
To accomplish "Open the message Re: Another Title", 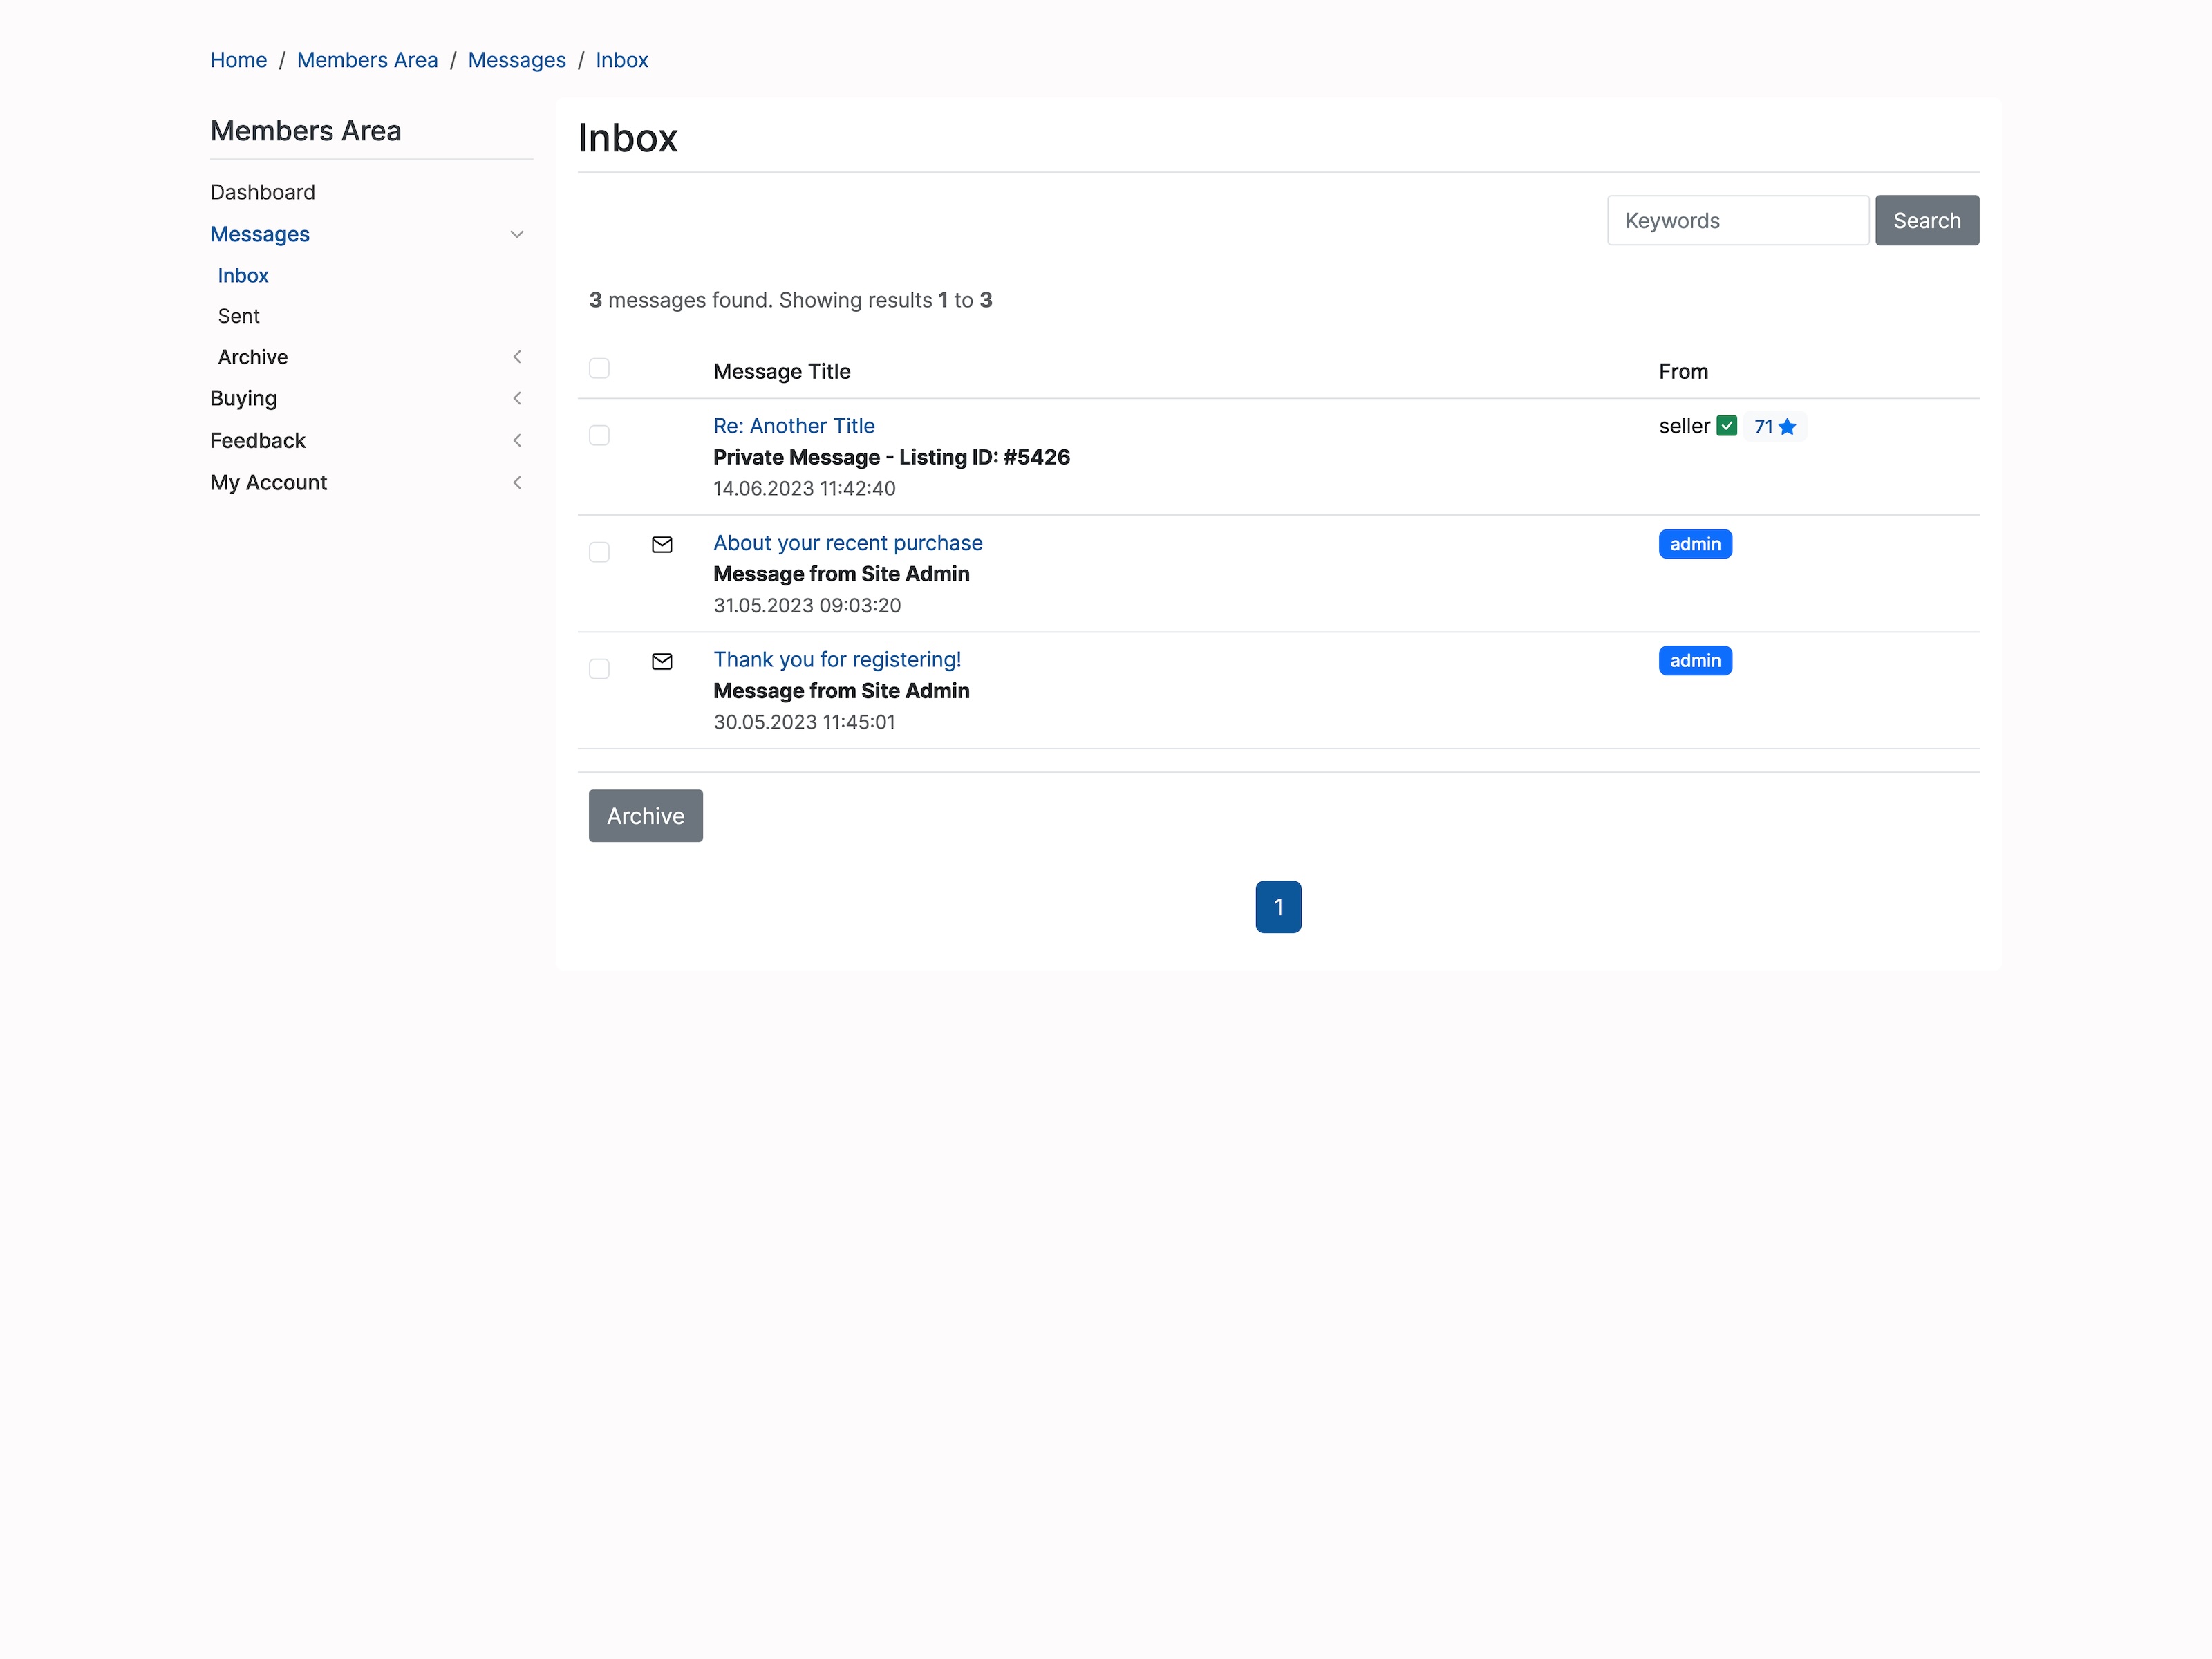I will (793, 426).
